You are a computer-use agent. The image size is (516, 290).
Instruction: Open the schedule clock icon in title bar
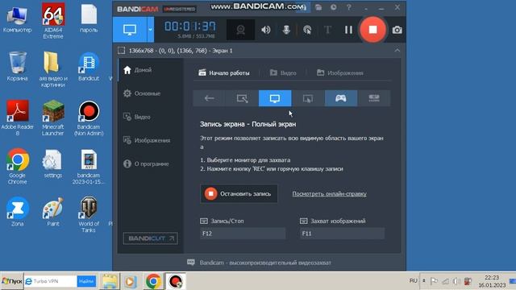[x=333, y=7]
